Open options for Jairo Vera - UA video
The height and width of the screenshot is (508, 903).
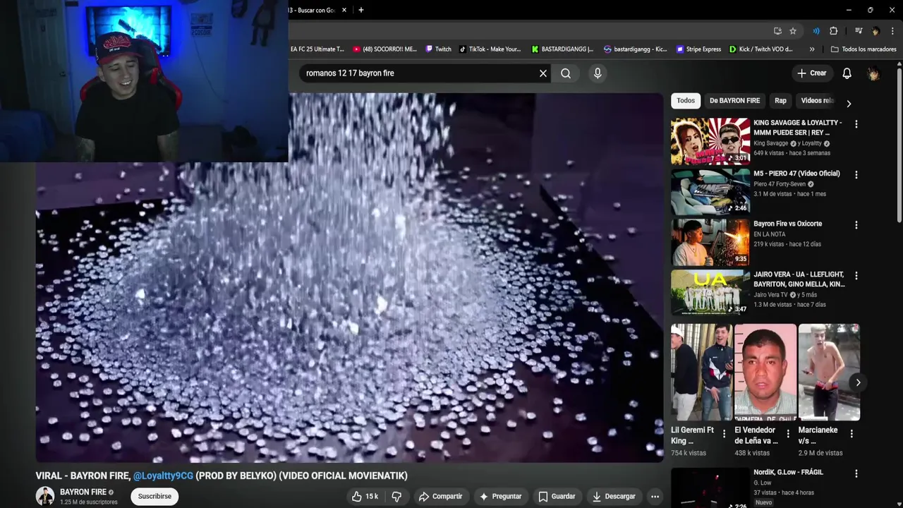[x=856, y=276]
